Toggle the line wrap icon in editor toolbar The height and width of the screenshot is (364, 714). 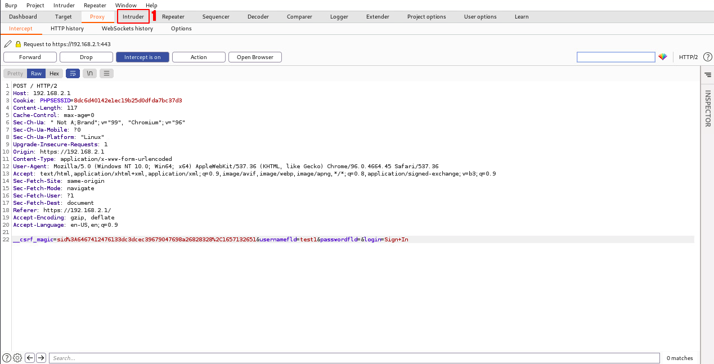[73, 73]
